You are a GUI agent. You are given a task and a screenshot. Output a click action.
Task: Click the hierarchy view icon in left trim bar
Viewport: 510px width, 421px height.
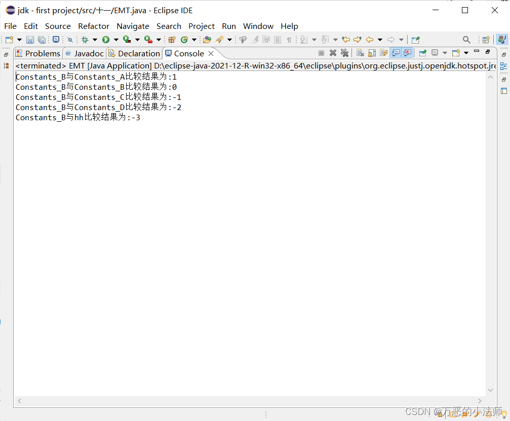coord(6,66)
